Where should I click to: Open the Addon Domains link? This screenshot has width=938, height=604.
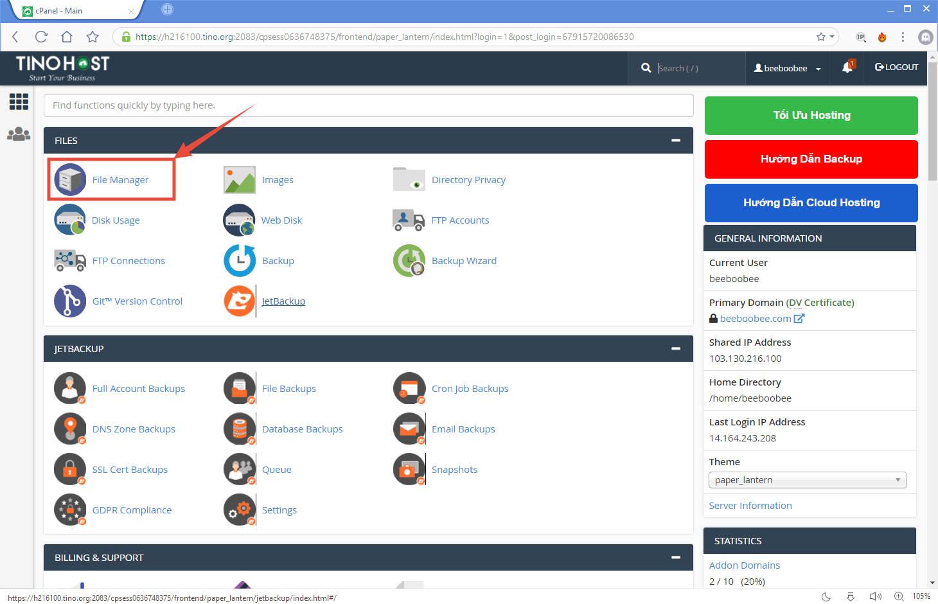[x=745, y=565]
